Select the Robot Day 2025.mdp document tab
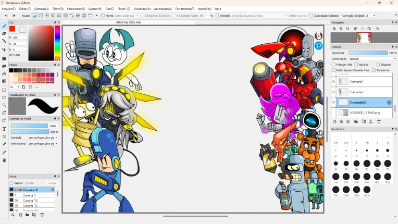398x224 pixels. click(129, 22)
